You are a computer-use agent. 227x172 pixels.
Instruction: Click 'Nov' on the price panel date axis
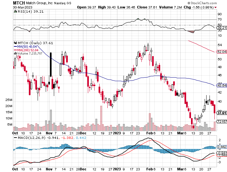49,133
